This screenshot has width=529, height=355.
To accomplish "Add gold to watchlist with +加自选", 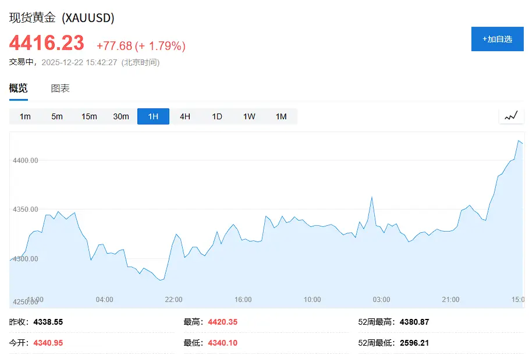I will [x=497, y=39].
